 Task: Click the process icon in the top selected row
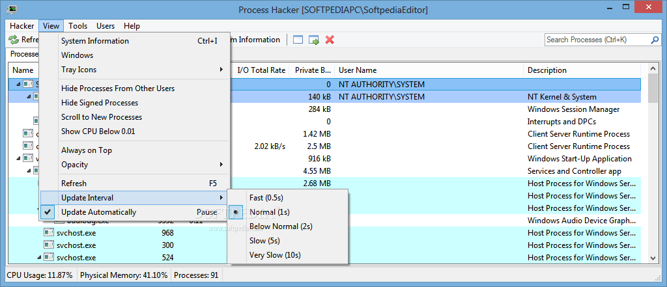[28, 84]
